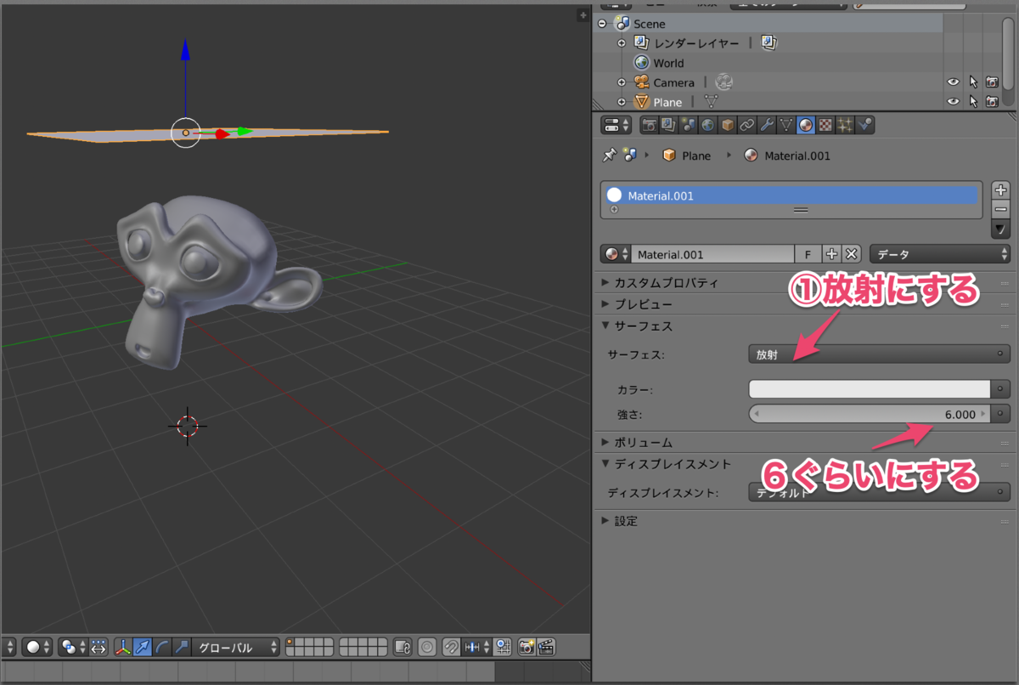The height and width of the screenshot is (685, 1019).
Task: Click the OpenGL render animation clapper icon
Action: [x=546, y=647]
